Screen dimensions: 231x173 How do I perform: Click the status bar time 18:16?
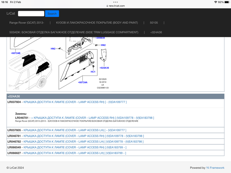5,2
